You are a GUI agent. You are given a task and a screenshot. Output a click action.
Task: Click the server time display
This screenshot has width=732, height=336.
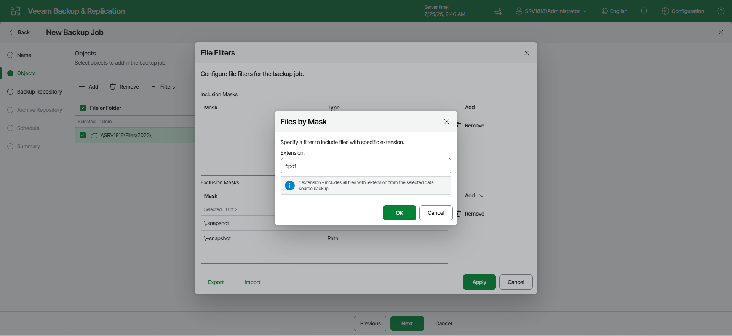(x=445, y=11)
